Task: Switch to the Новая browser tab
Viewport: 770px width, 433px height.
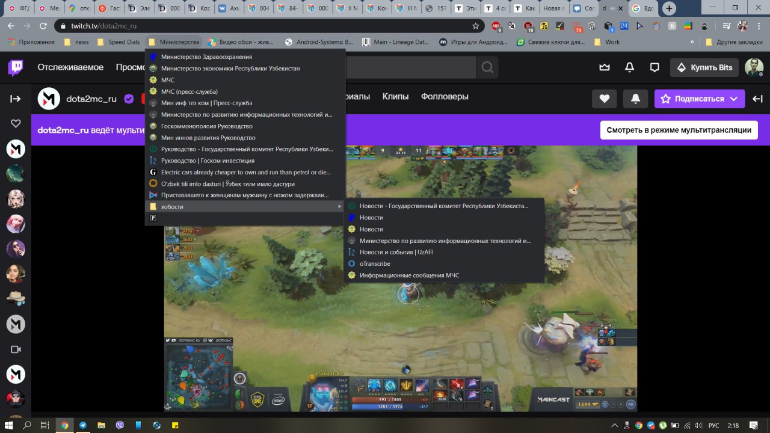Action: 553,8
